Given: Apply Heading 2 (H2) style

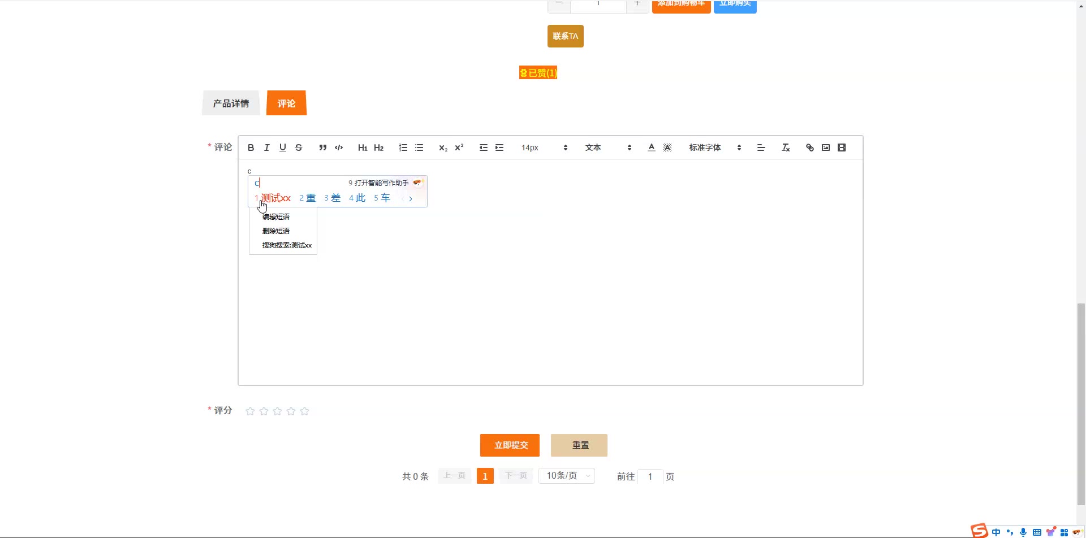Looking at the screenshot, I should coord(379,147).
